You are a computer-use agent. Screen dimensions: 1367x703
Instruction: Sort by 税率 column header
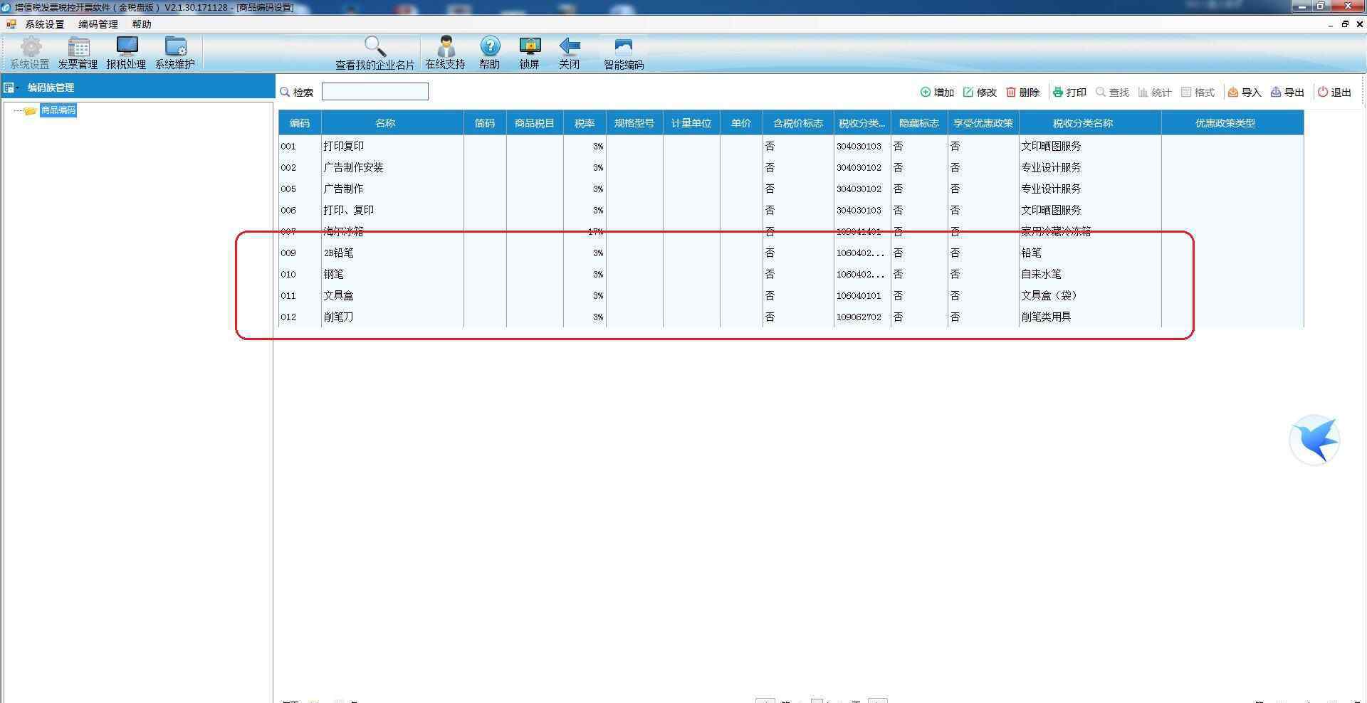click(585, 123)
